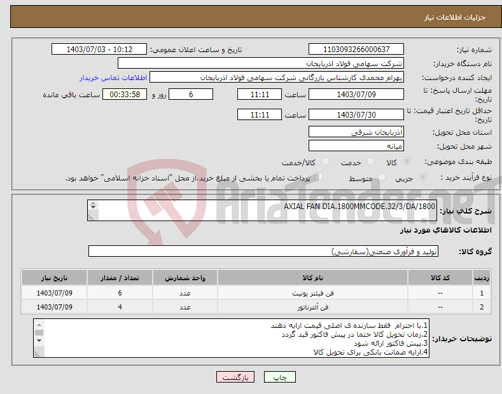The width and height of the screenshot is (502, 394).
Task: Click the price validity date 1403/07/30 field
Action: [x=356, y=114]
